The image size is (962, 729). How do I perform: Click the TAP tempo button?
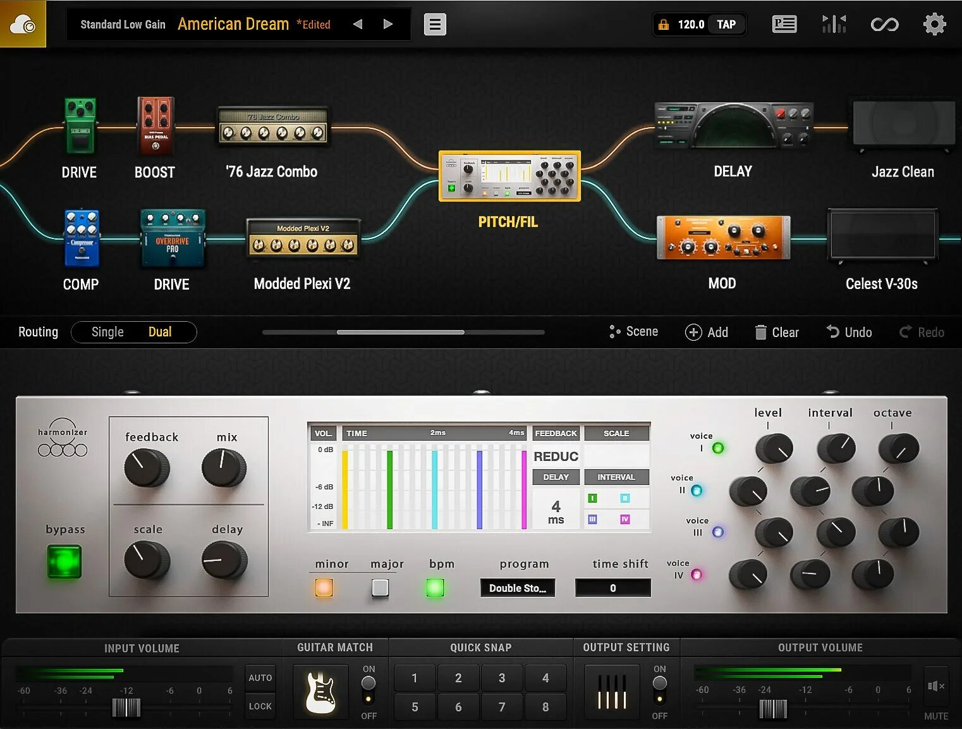726,25
